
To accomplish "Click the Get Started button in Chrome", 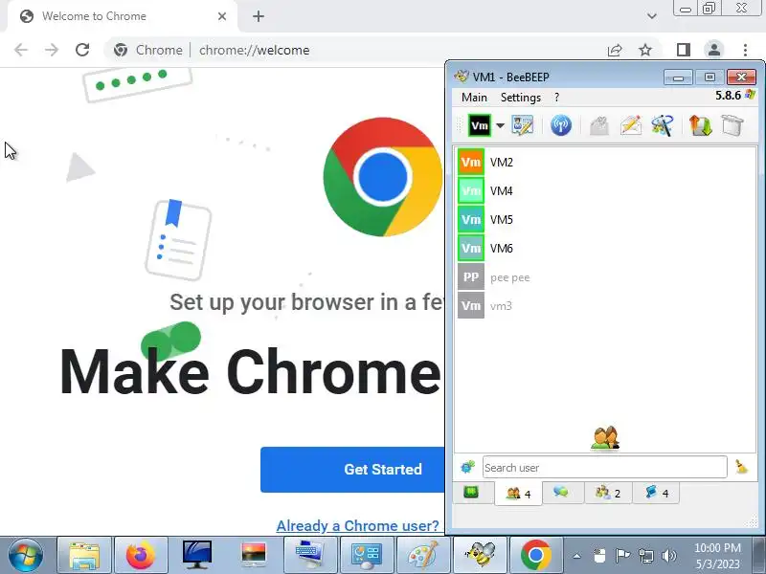I will (352, 470).
